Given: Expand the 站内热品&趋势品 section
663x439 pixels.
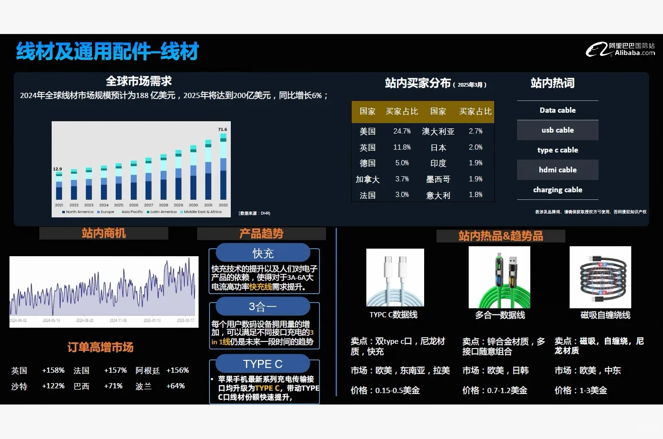Looking at the screenshot, I should coord(501,236).
